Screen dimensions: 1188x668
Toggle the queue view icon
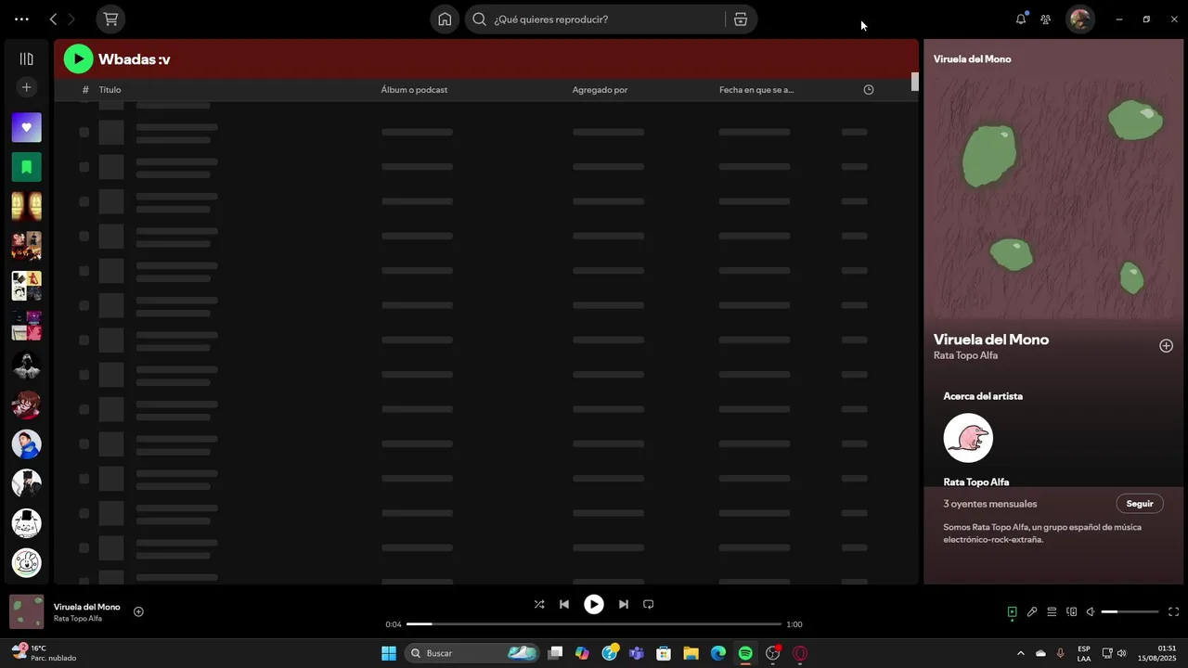1052,611
